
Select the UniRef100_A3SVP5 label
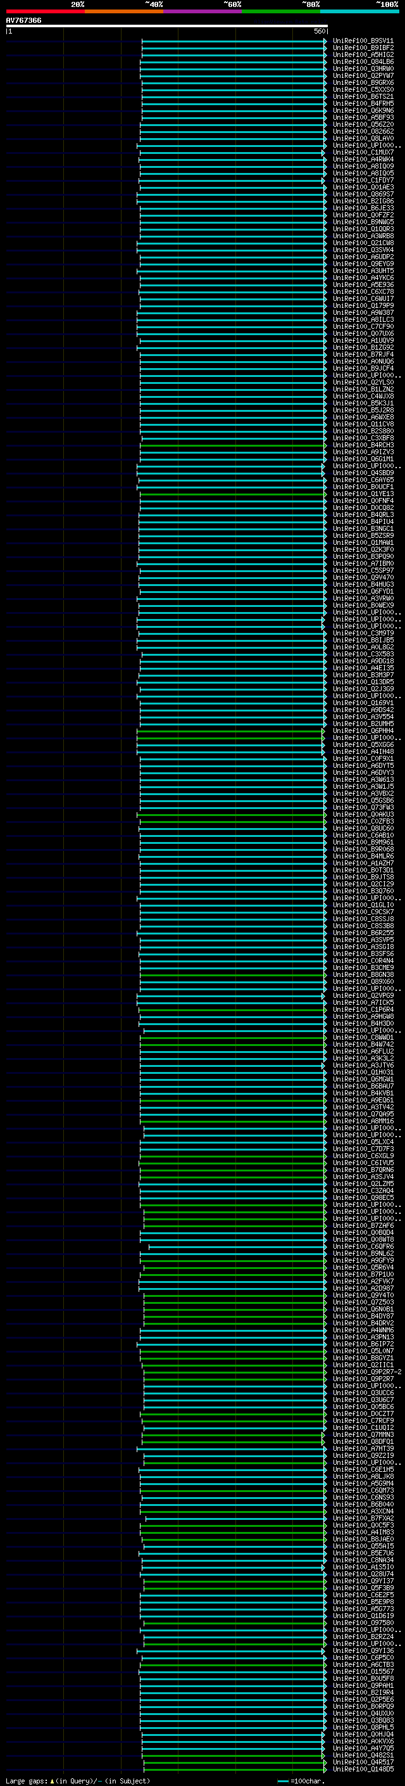coord(363,940)
